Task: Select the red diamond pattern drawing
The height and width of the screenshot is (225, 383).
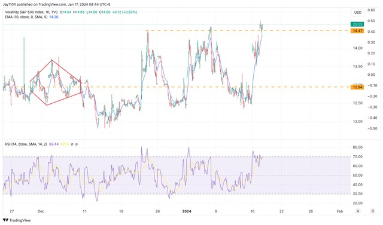Action: [x=56, y=82]
